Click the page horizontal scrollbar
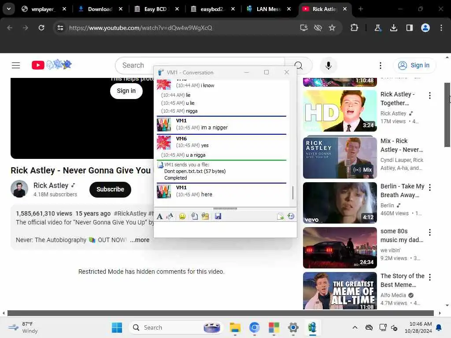 (x=221, y=313)
